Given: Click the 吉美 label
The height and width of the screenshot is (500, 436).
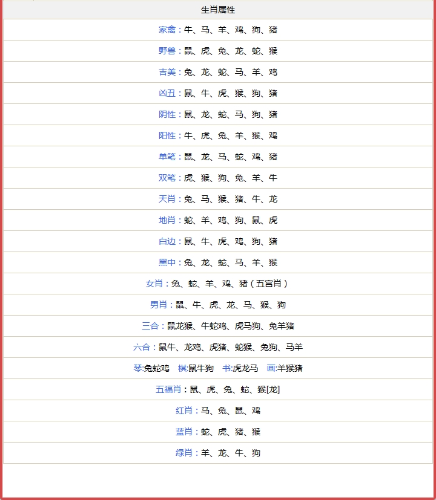Looking at the screenshot, I should (167, 72).
